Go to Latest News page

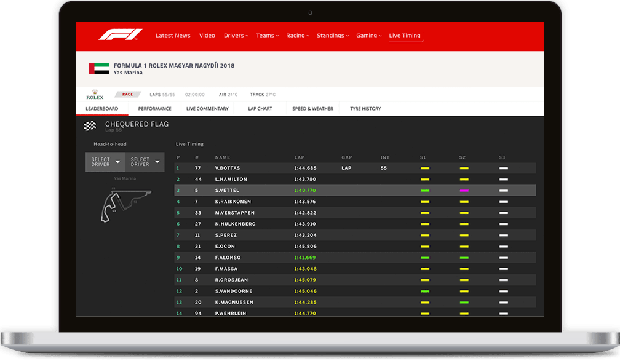[x=173, y=36]
